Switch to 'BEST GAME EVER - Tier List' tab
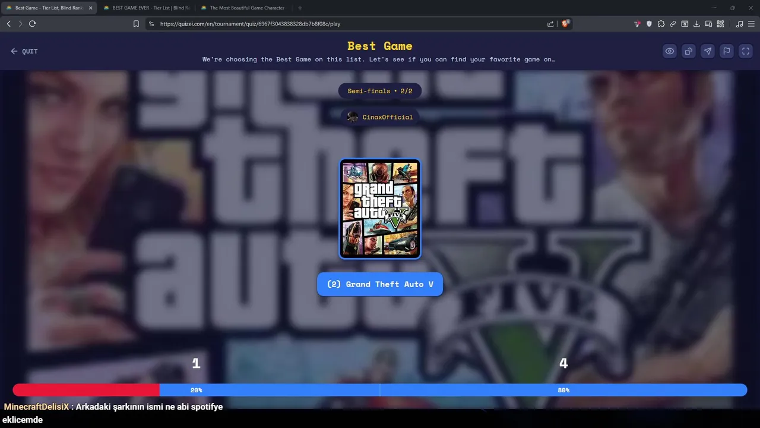Screen dimensions: 760x428 coord(147,8)
